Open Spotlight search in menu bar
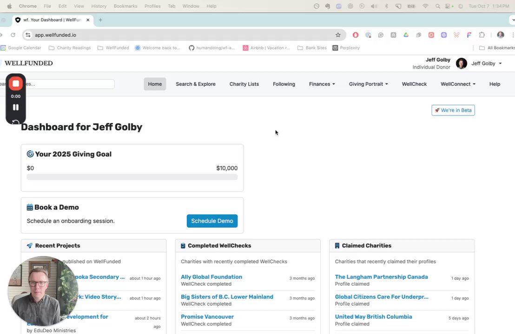Screen dimensions: 515x334 coord(437,6)
